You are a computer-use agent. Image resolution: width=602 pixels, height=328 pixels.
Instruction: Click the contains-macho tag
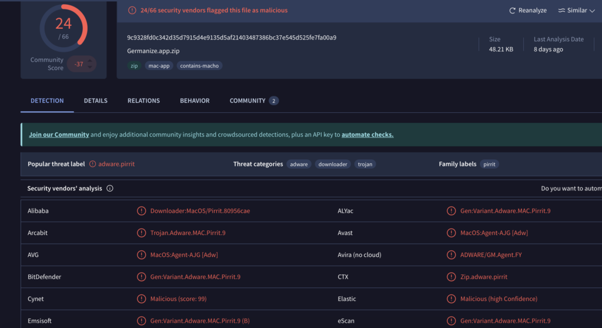point(199,66)
